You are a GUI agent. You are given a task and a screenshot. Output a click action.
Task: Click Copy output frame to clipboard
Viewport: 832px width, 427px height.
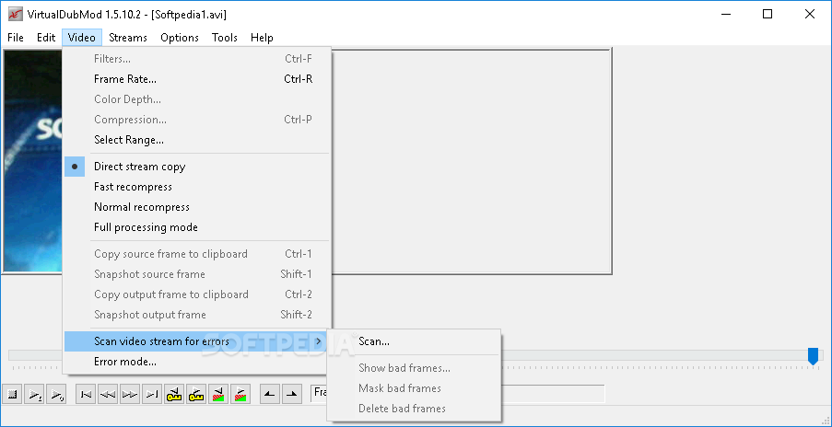[x=197, y=294]
